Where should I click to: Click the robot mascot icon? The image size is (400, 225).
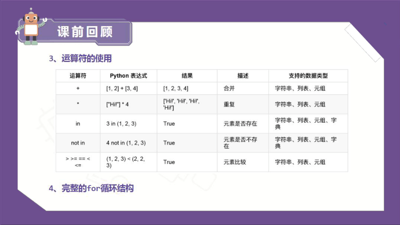tap(31, 27)
